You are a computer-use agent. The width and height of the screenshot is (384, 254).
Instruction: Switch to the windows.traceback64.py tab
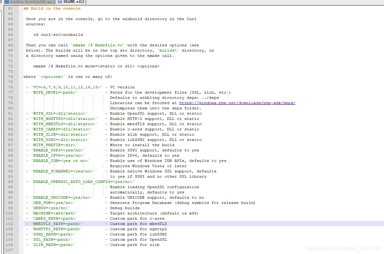click(30, 2)
